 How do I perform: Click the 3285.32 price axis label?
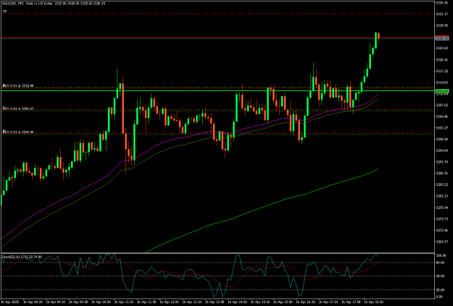point(442,184)
